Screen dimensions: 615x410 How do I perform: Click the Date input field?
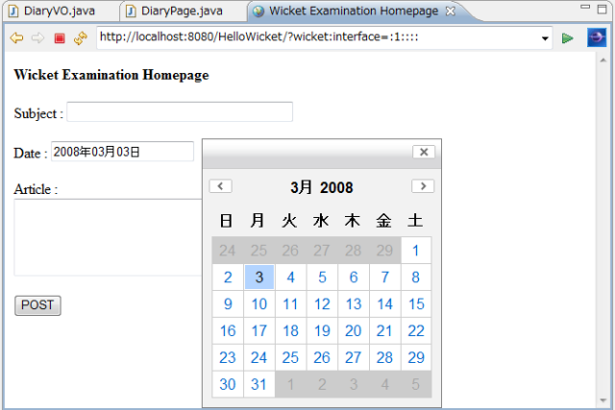coord(122,152)
